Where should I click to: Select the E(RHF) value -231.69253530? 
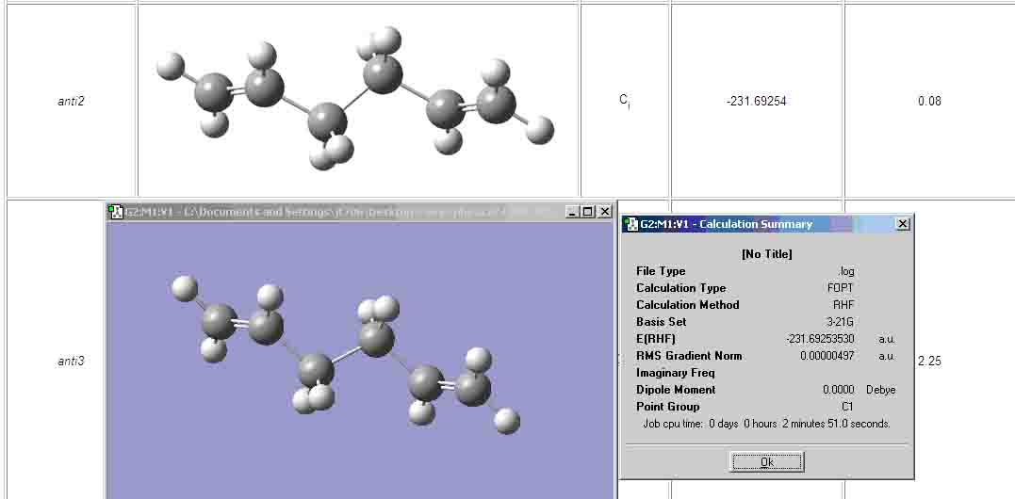820,339
